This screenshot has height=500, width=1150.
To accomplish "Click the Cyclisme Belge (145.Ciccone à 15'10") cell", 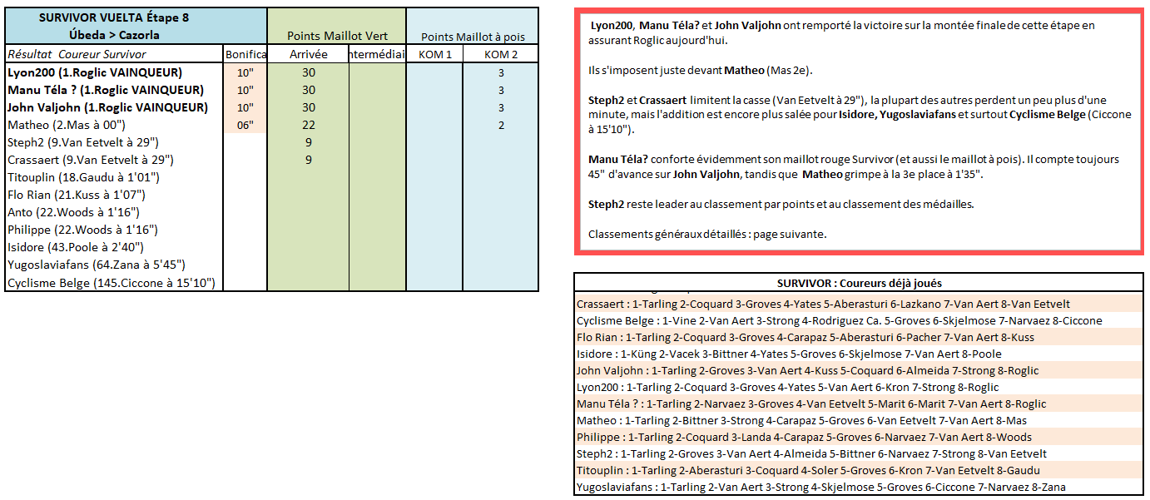I will coord(112,283).
